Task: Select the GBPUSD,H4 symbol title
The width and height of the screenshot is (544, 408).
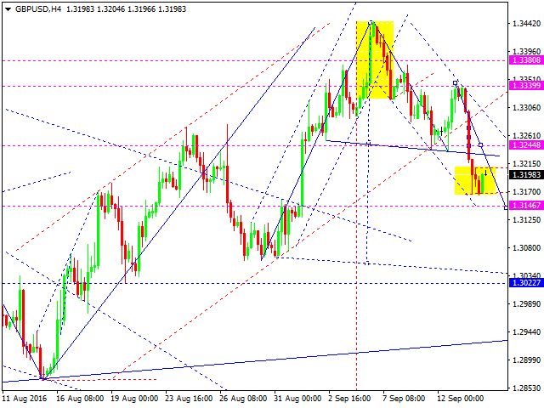Action: coord(38,9)
